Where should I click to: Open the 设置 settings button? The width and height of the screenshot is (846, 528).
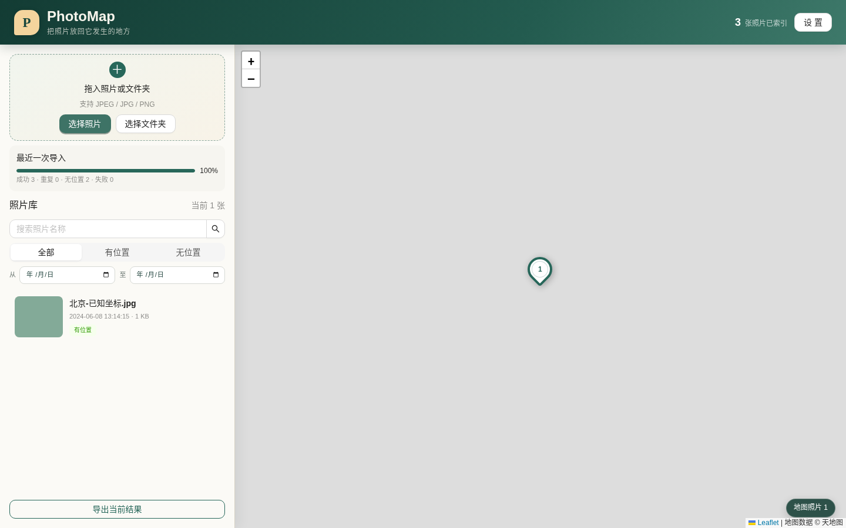tap(813, 22)
